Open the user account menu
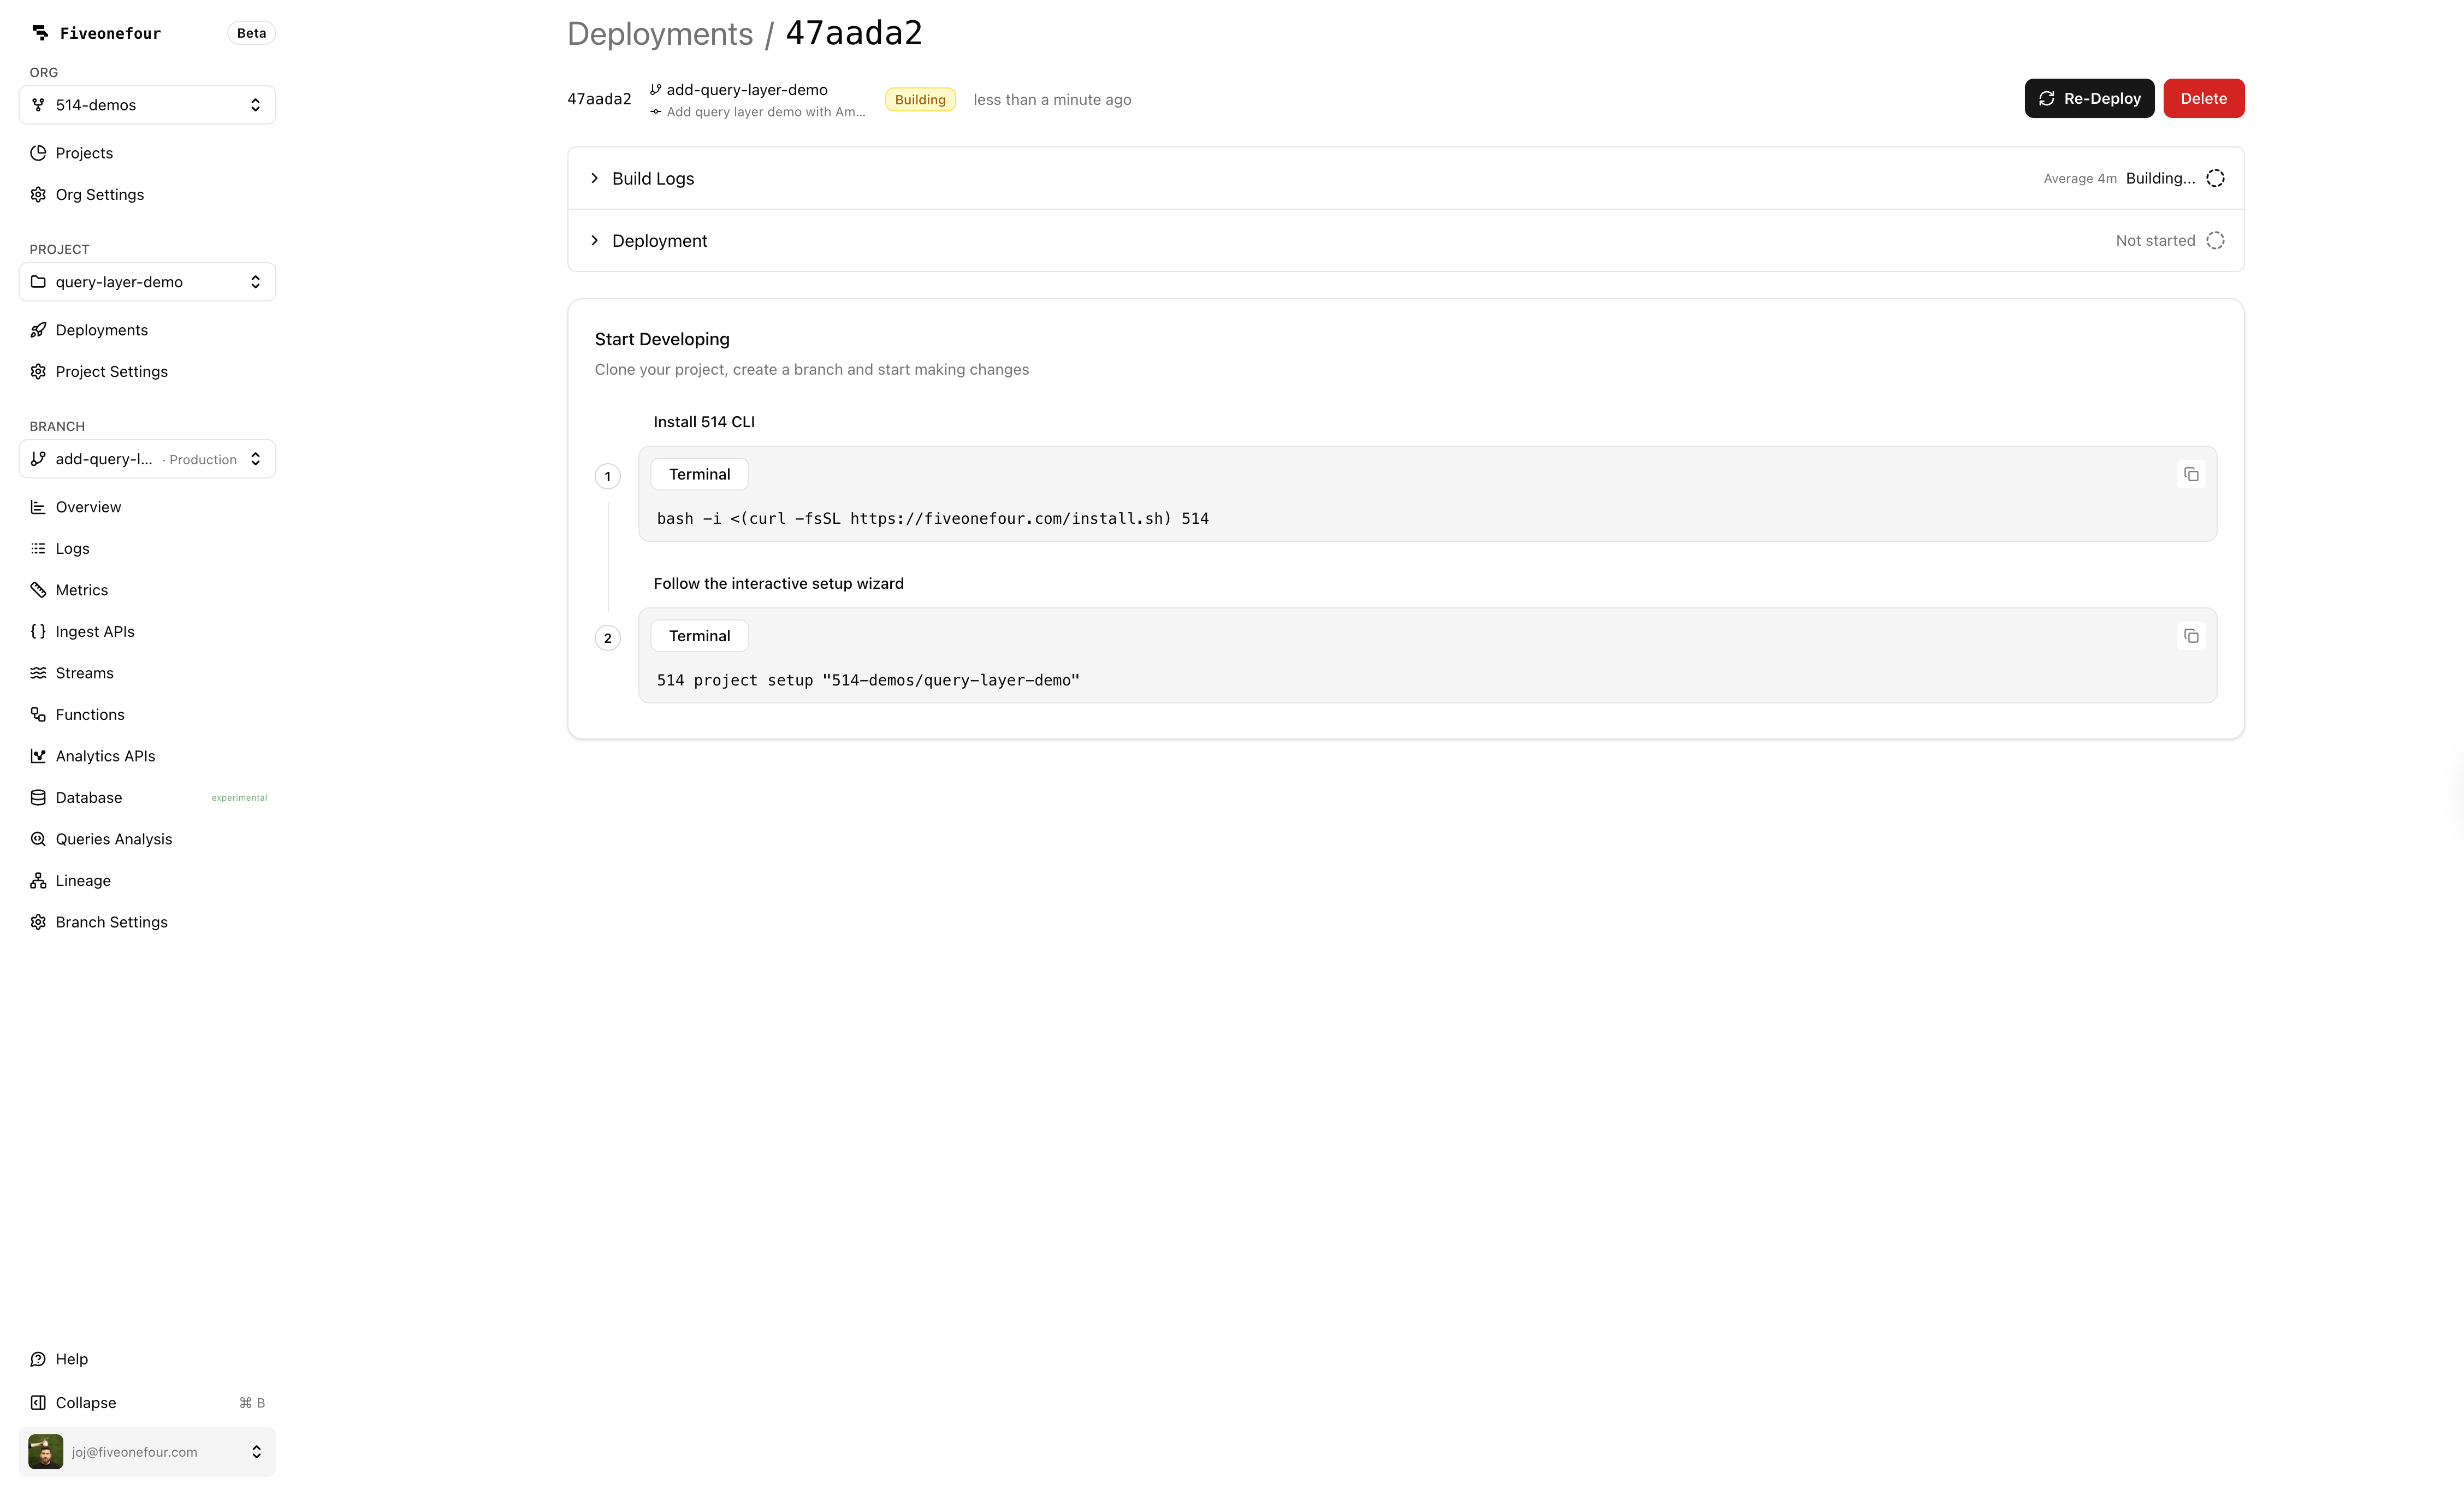 point(147,1451)
